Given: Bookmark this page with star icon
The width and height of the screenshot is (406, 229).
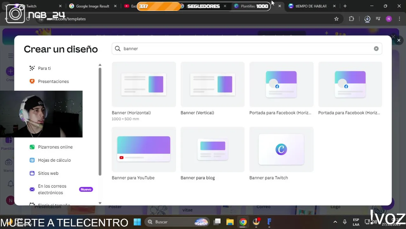Looking at the screenshot, I should [336, 19].
